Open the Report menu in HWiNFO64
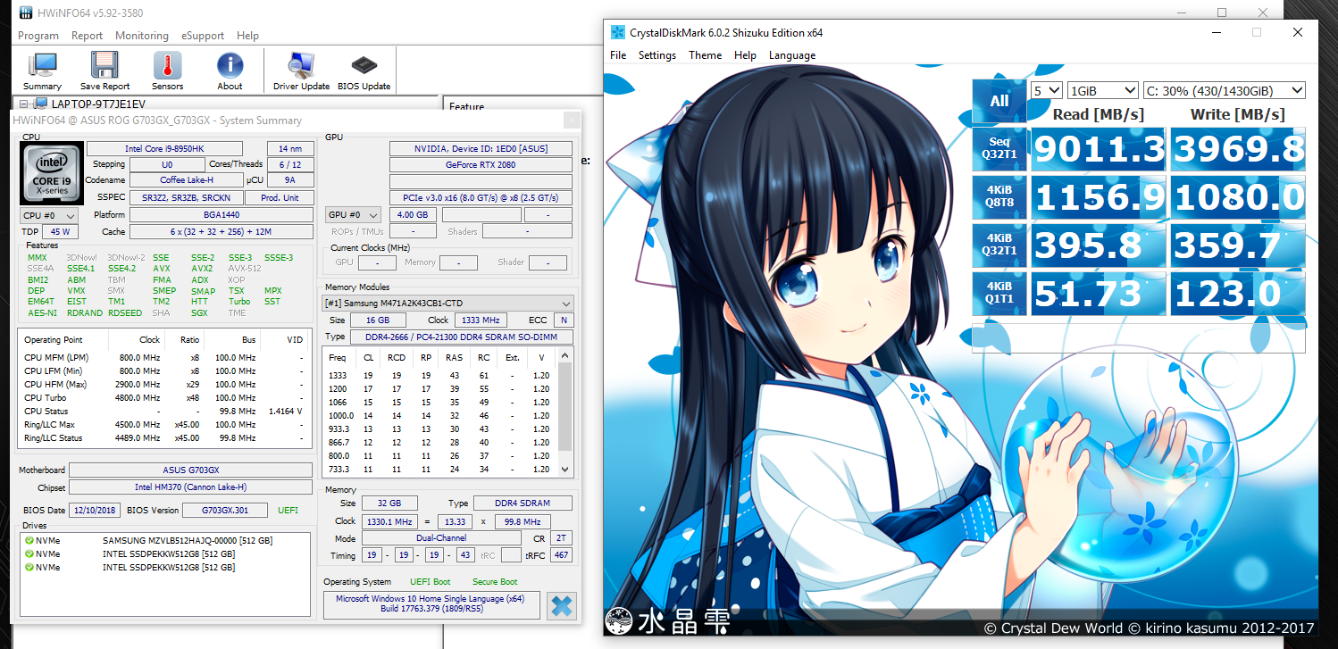Viewport: 1338px width, 649px height. coord(88,36)
